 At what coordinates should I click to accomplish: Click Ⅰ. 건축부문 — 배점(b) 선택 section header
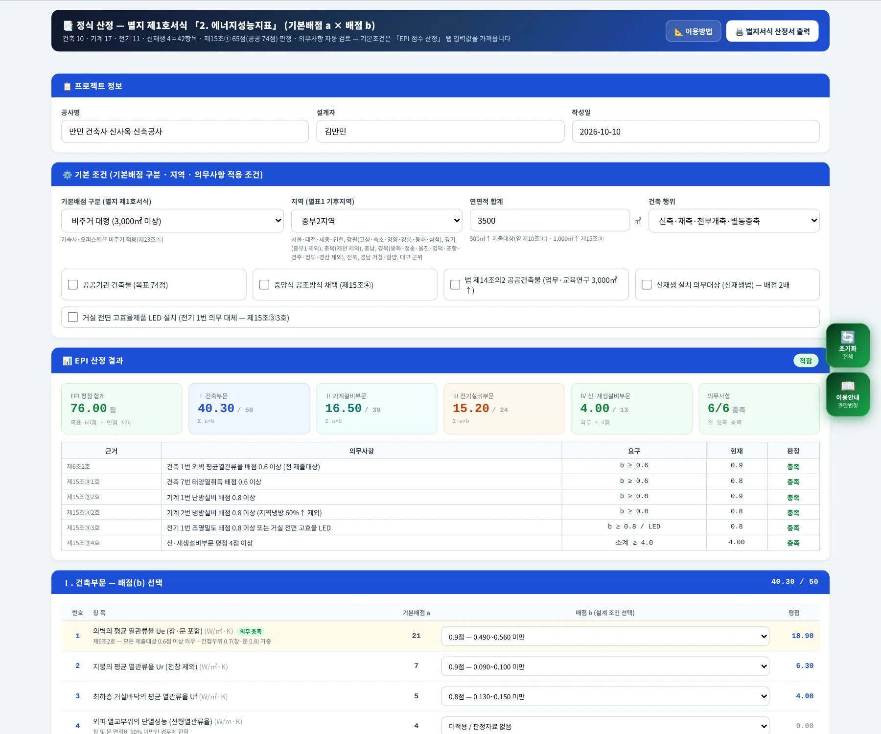pyautogui.click(x=440, y=582)
